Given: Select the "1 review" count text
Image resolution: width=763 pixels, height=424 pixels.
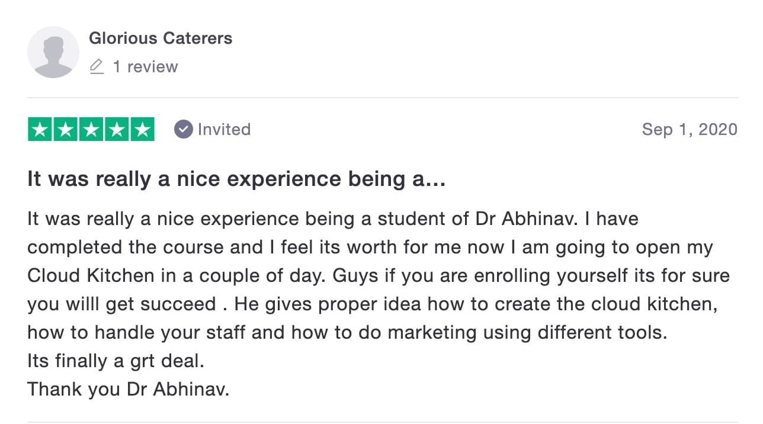Looking at the screenshot, I should [145, 67].
